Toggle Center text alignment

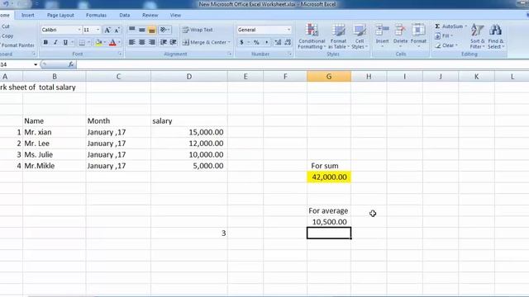(x=142, y=42)
